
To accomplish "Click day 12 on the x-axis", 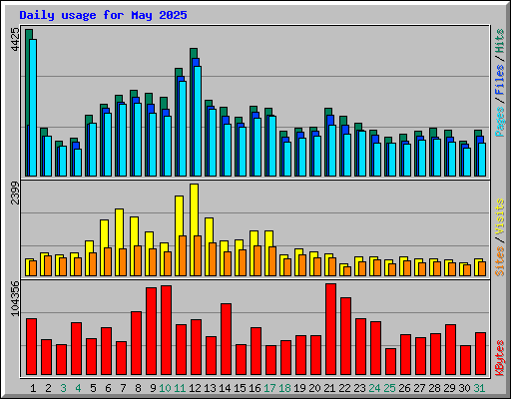I will click(x=195, y=388).
